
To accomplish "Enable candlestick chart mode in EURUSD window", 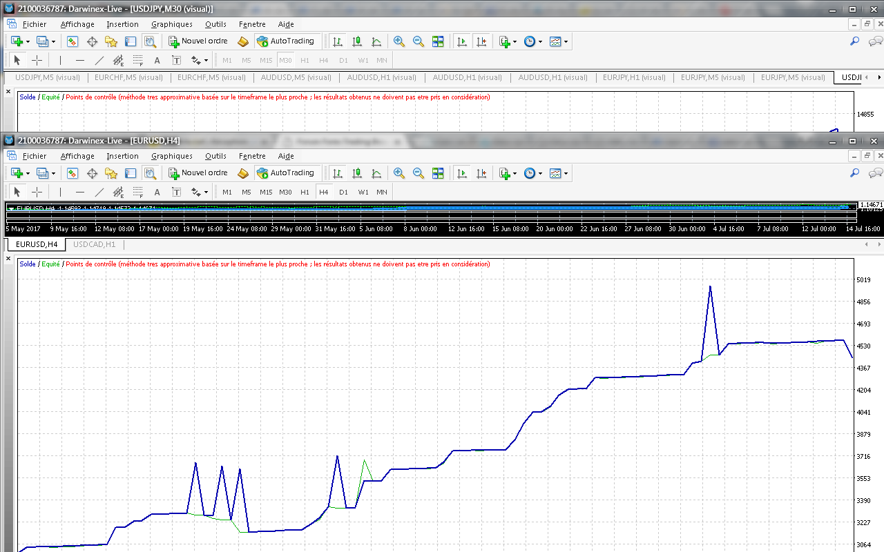I will pyautogui.click(x=357, y=173).
